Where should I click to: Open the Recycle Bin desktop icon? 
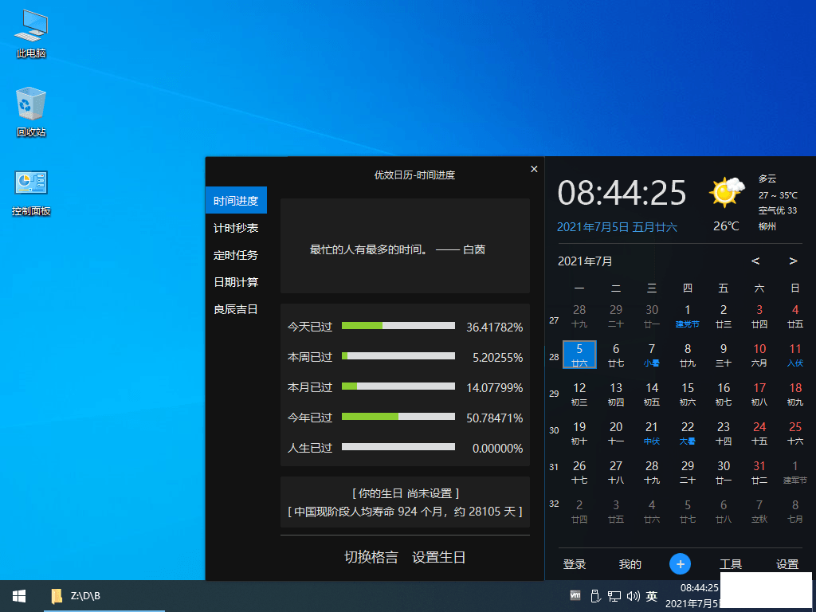(x=30, y=112)
